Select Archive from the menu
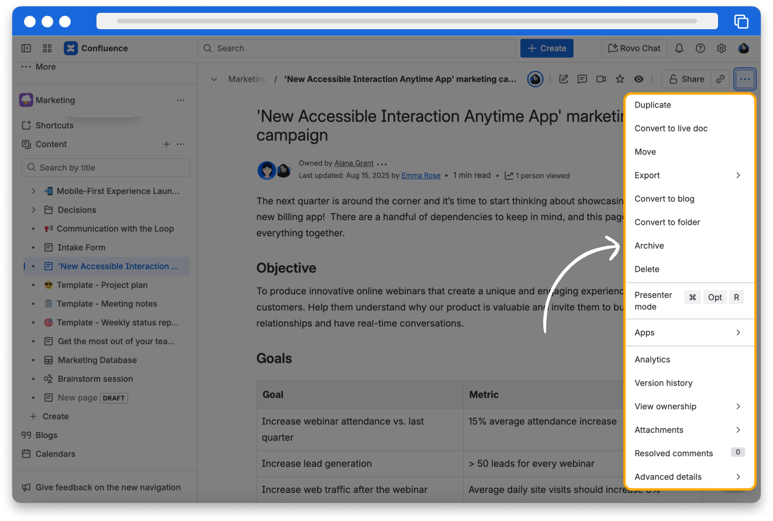Viewport: 773px width, 521px height. click(x=650, y=246)
